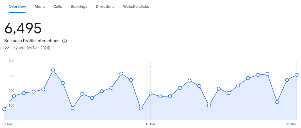Select the Bookings tab
301x128 pixels.
[x=79, y=6]
